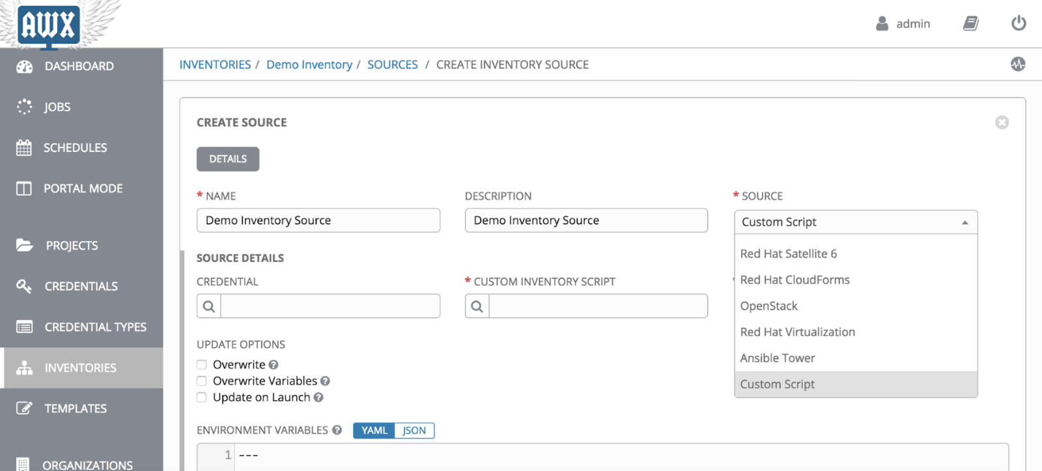Open the admin user profile icon

click(x=882, y=23)
